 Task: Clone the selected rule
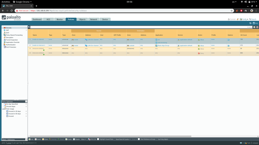45,139
